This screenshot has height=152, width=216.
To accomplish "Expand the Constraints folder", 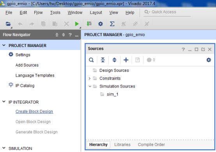I will pos(90,79).
